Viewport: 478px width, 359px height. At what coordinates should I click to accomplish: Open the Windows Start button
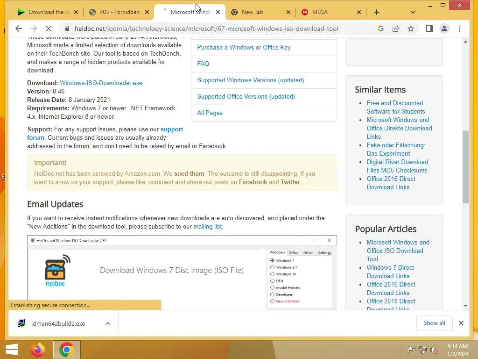[x=12, y=350]
